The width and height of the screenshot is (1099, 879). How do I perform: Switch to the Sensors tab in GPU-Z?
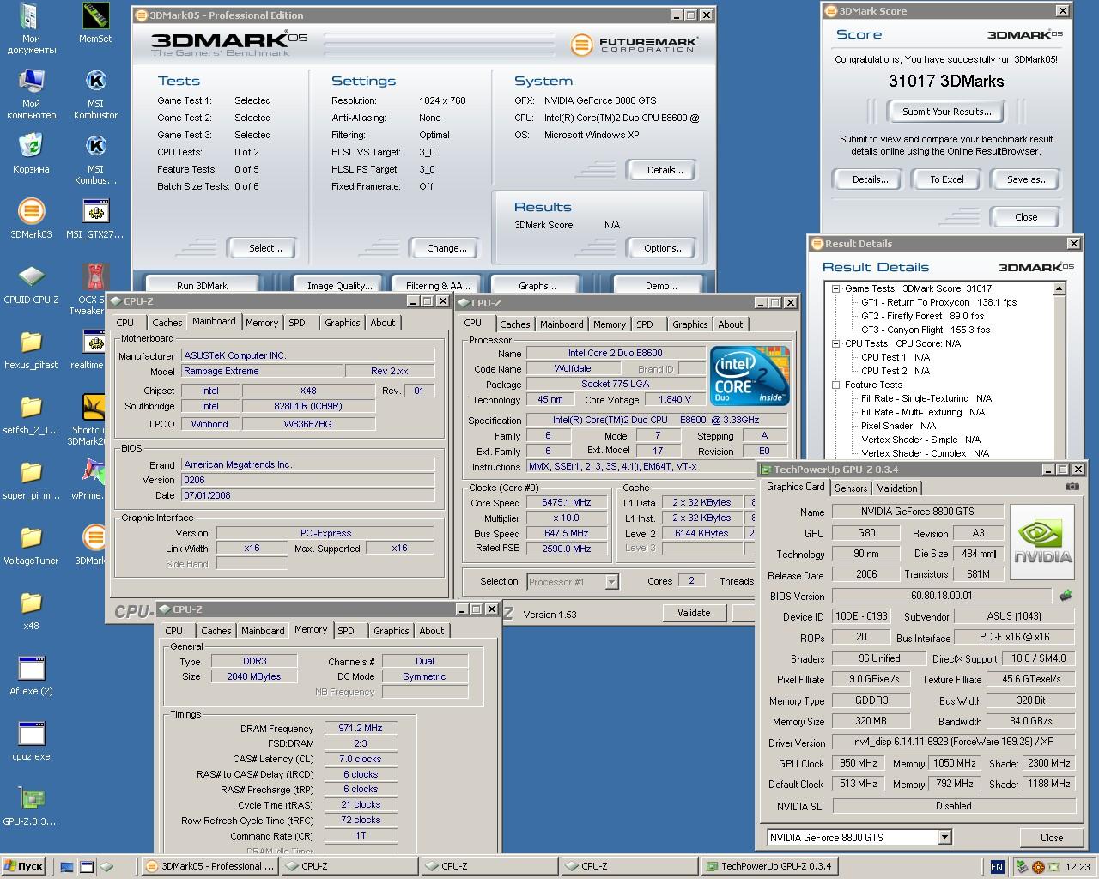click(851, 488)
